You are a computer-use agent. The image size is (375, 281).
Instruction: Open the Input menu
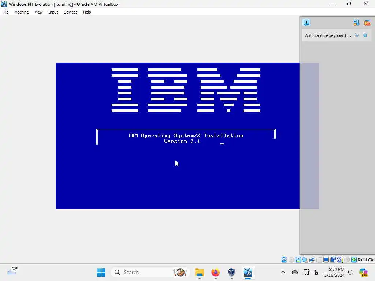pos(53,12)
